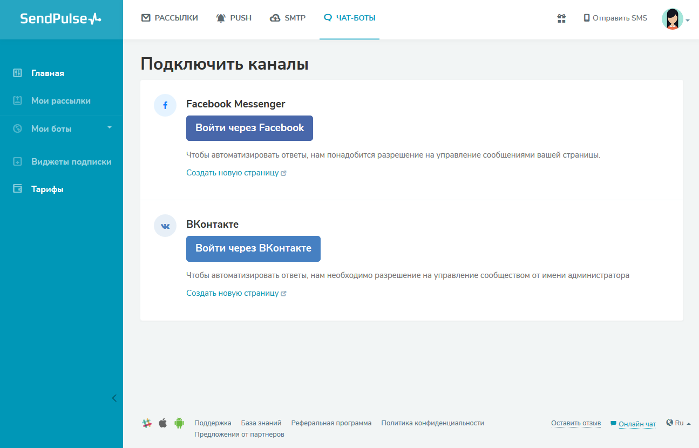Open Создать новую страницу link under Facebook
The image size is (699, 448).
coord(233,173)
